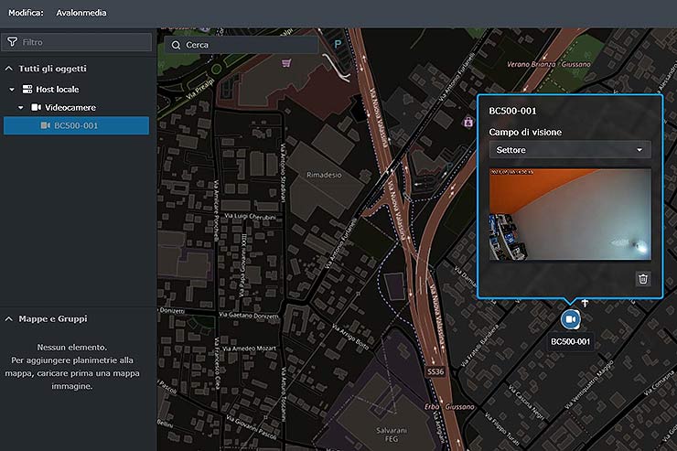677x451 pixels.
Task: Select BC500-001 in the object tree
Action: click(x=76, y=125)
